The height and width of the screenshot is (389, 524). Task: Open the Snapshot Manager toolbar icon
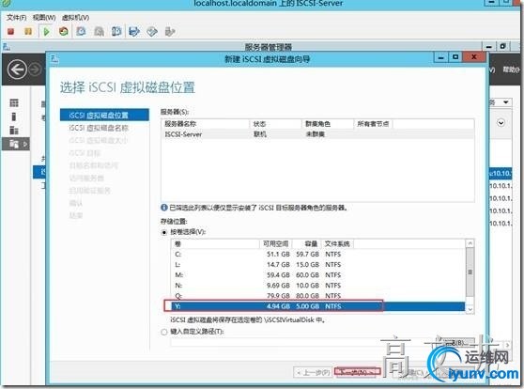tap(116, 31)
